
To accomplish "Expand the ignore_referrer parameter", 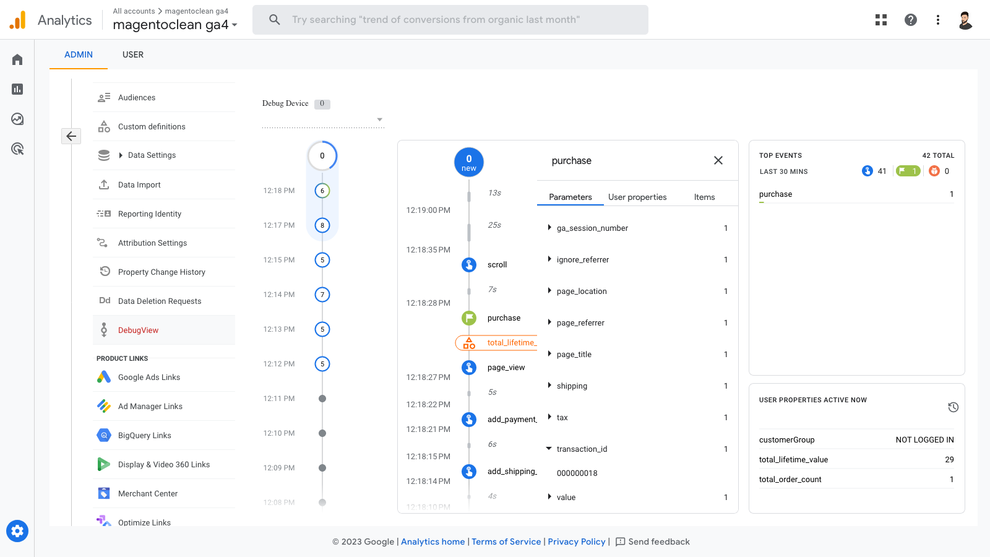I will (549, 259).
